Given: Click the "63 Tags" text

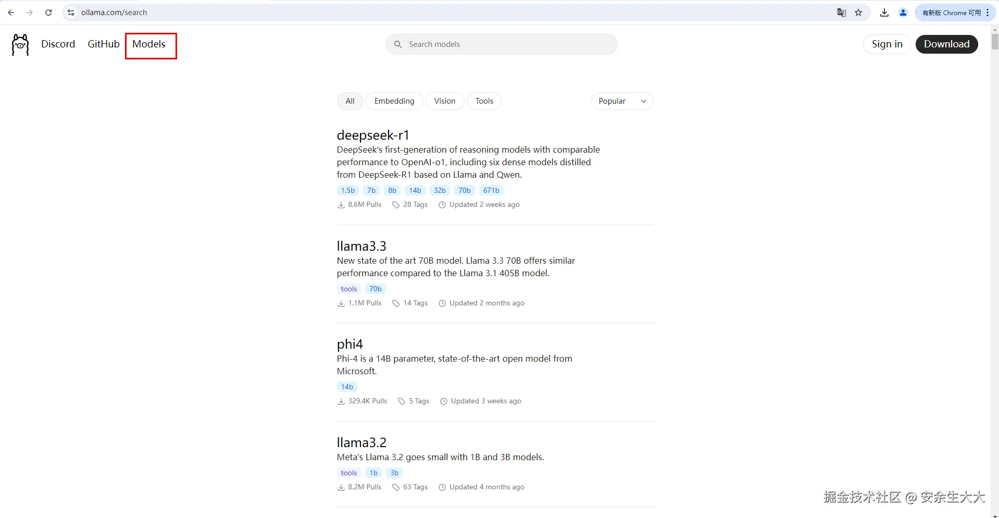Looking at the screenshot, I should (x=415, y=487).
